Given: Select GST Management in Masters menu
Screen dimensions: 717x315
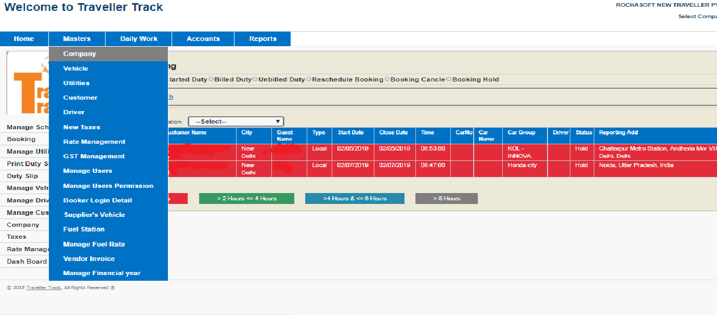Looking at the screenshot, I should [94, 156].
